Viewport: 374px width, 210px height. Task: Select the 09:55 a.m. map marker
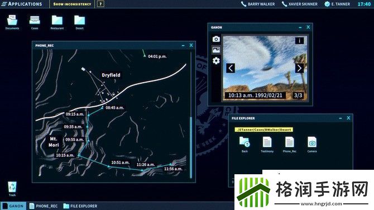(x=89, y=141)
